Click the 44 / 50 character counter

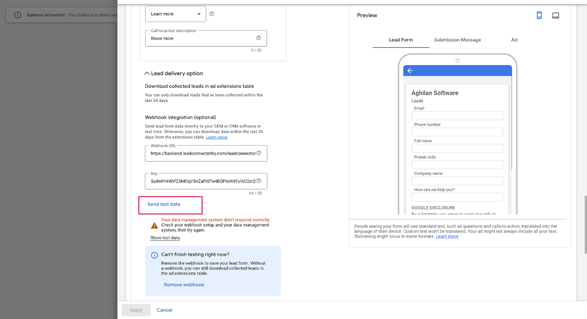[x=255, y=193]
